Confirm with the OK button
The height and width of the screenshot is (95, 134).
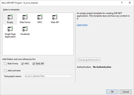pyautogui.click(x=112, y=92)
